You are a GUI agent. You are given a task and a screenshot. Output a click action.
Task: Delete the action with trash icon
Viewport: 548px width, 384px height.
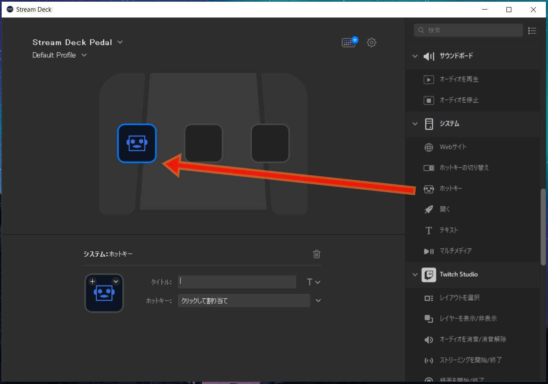point(317,254)
